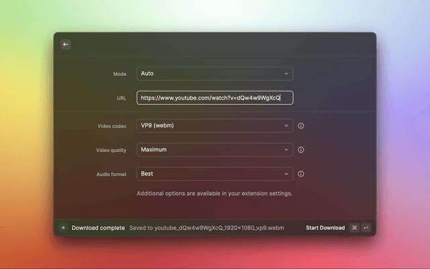Image resolution: width=430 pixels, height=269 pixels.
Task: Click the info icon beside Video quality
Action: [x=301, y=150]
